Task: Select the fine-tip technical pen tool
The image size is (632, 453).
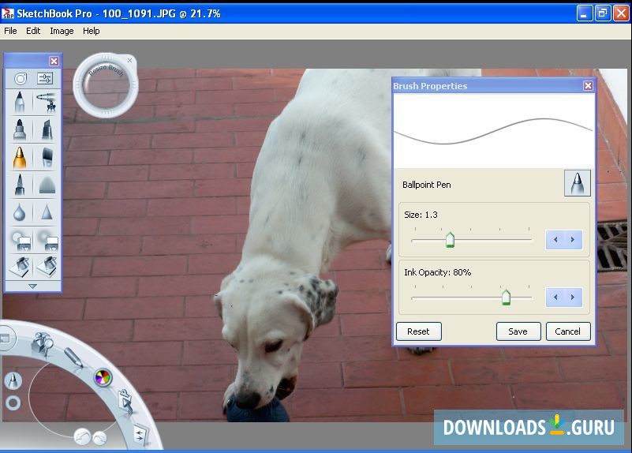Action: click(20, 185)
